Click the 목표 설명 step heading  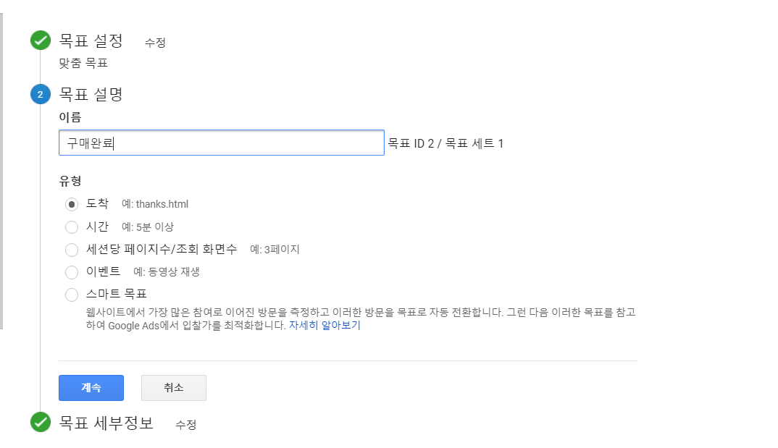91,94
